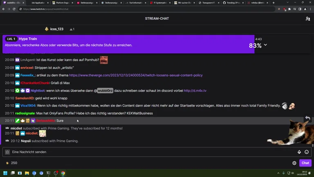Click the twitch.tv address bar
The image size is (314, 177).
tap(147, 9)
